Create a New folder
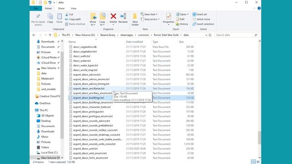 [135, 19]
